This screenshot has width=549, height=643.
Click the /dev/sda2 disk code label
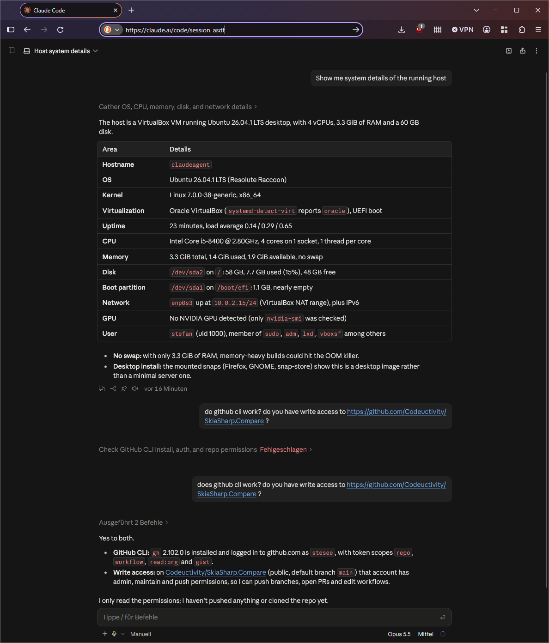click(187, 272)
